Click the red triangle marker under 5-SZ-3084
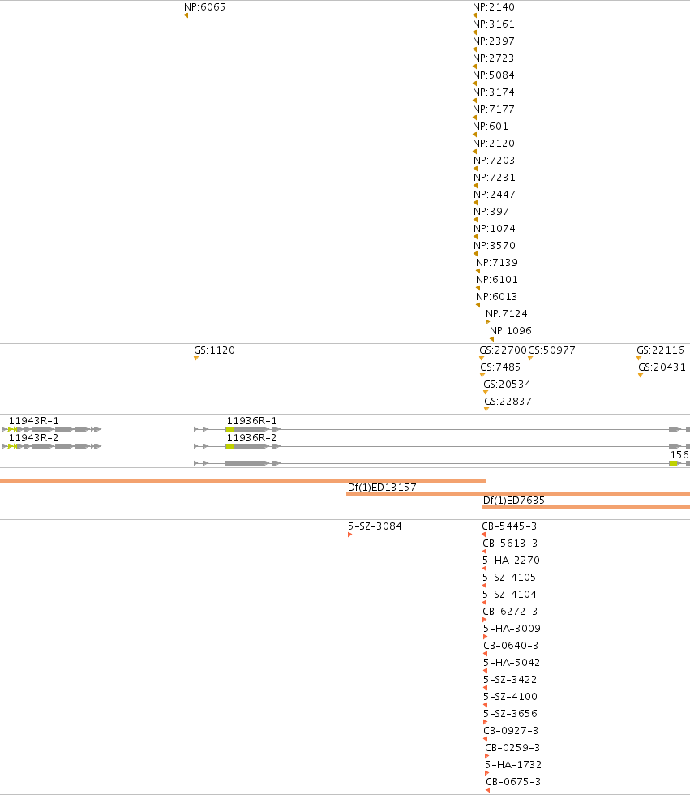This screenshot has width=690, height=795. click(x=349, y=535)
